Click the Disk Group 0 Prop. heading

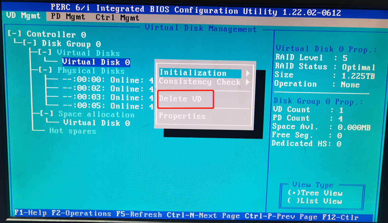318,101
